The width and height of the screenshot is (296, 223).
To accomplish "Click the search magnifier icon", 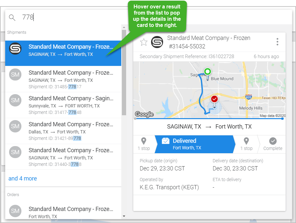I will click(x=12, y=18).
